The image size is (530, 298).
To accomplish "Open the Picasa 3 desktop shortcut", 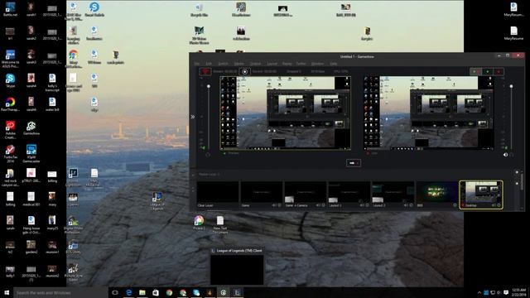I will tap(199, 223).
